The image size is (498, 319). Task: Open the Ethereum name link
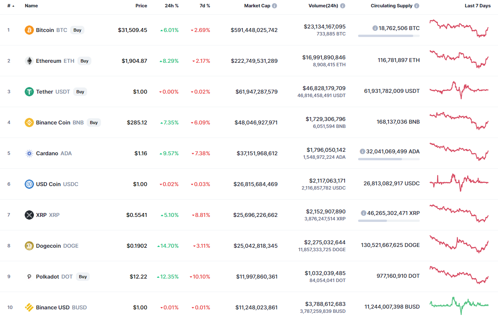tap(49, 61)
